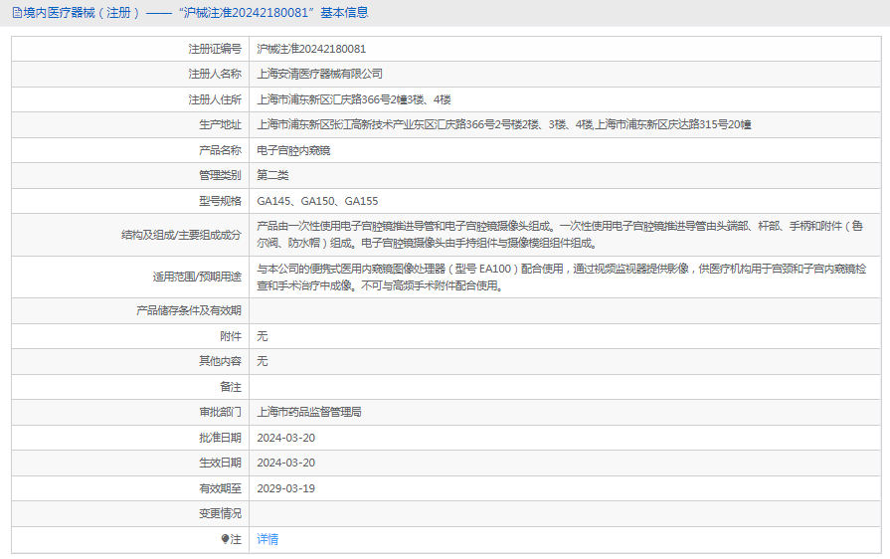Select the structure description starting 产品由一次性使用
The image size is (890, 559).
560,235
